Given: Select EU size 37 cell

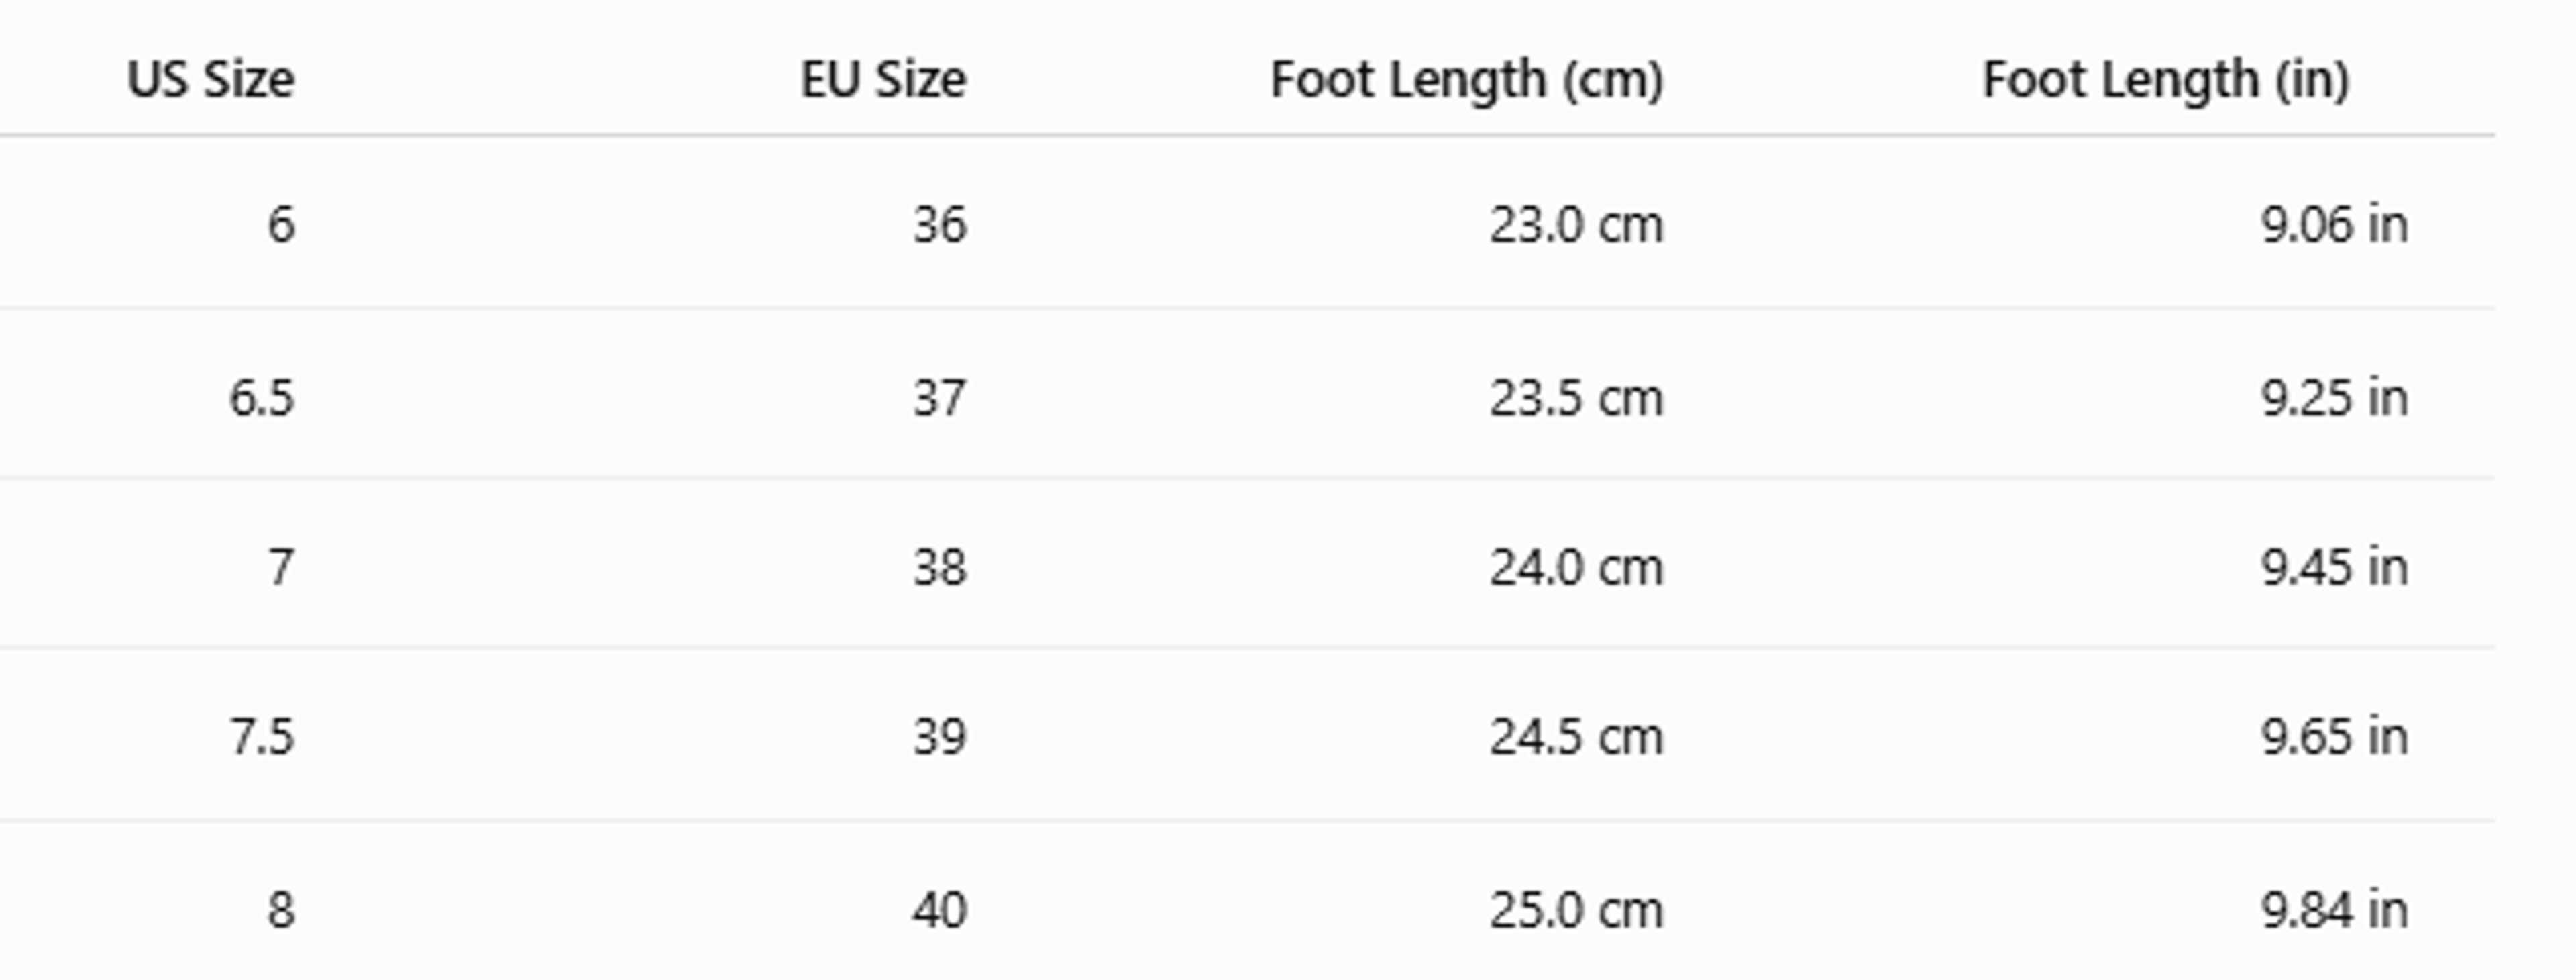Looking at the screenshot, I should (x=940, y=399).
